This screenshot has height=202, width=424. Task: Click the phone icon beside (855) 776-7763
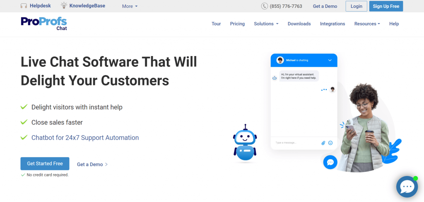pos(264,6)
